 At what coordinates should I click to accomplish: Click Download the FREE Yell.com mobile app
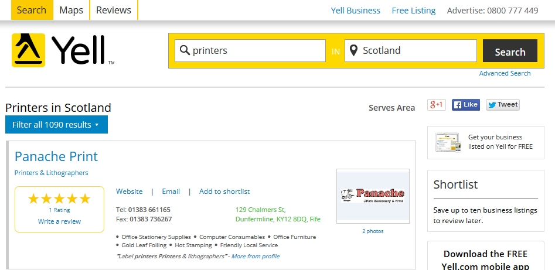point(485,260)
